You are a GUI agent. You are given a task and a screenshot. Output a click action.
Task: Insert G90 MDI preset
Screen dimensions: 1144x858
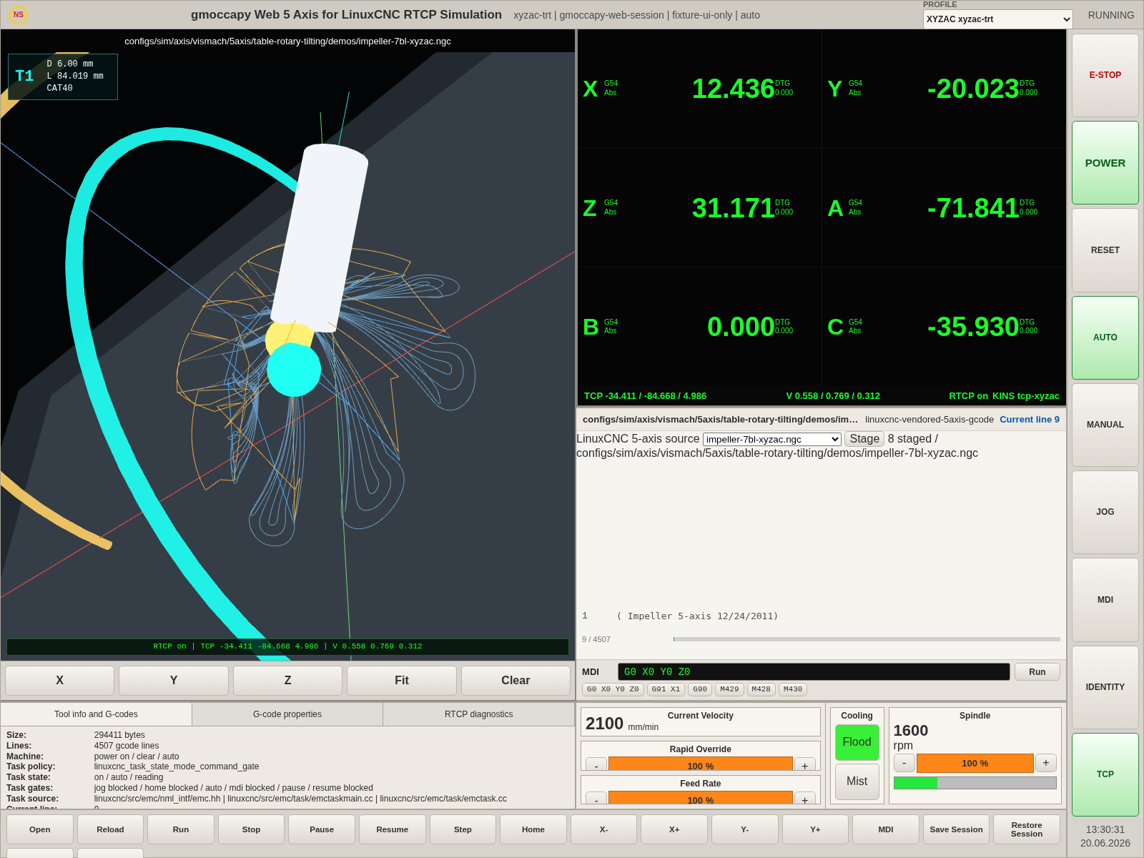click(700, 689)
